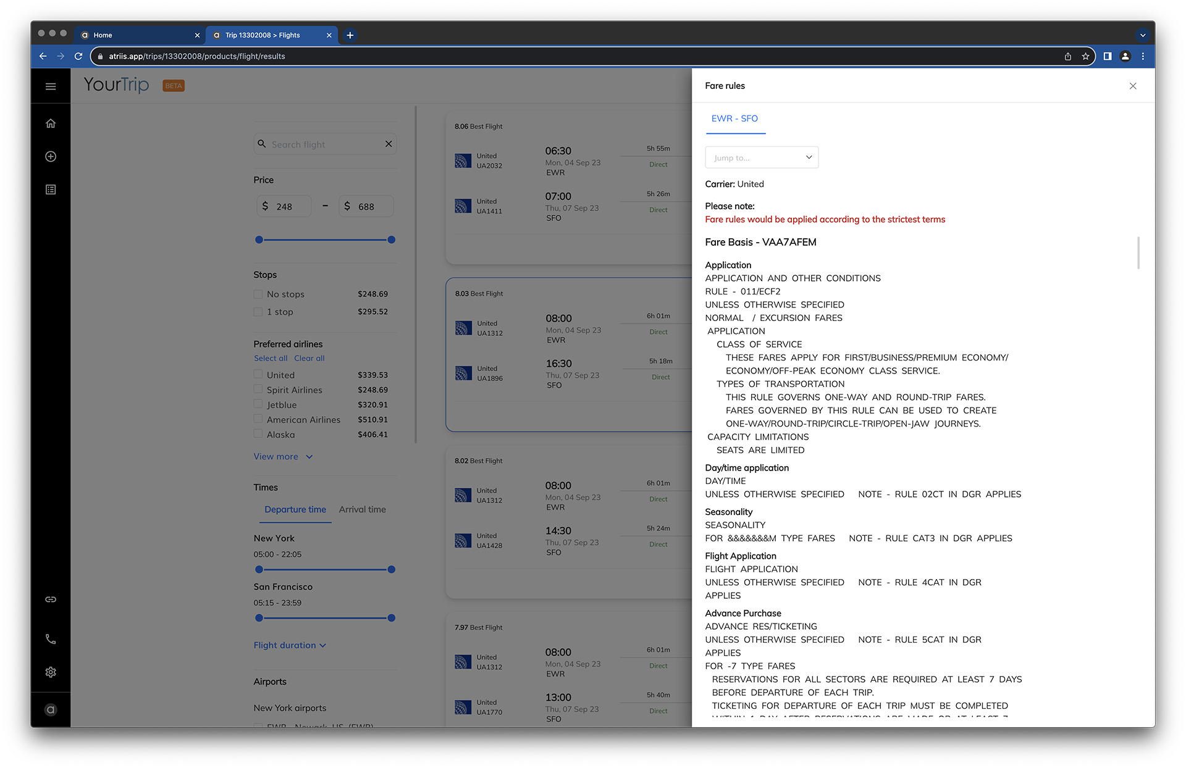
Task: Close the Fare rules panel
Action: click(1133, 86)
